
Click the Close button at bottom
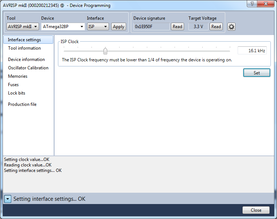(256, 210)
